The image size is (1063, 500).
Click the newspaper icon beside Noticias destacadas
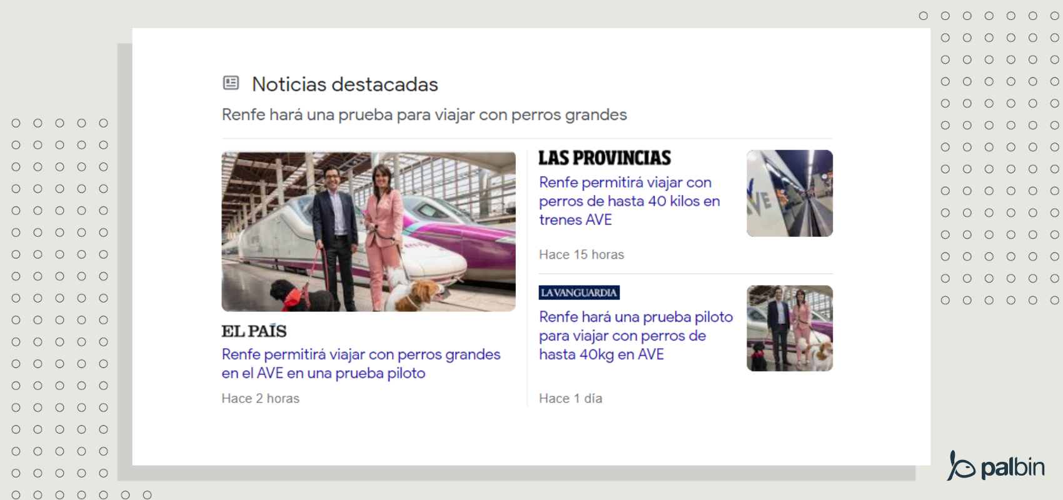[231, 82]
